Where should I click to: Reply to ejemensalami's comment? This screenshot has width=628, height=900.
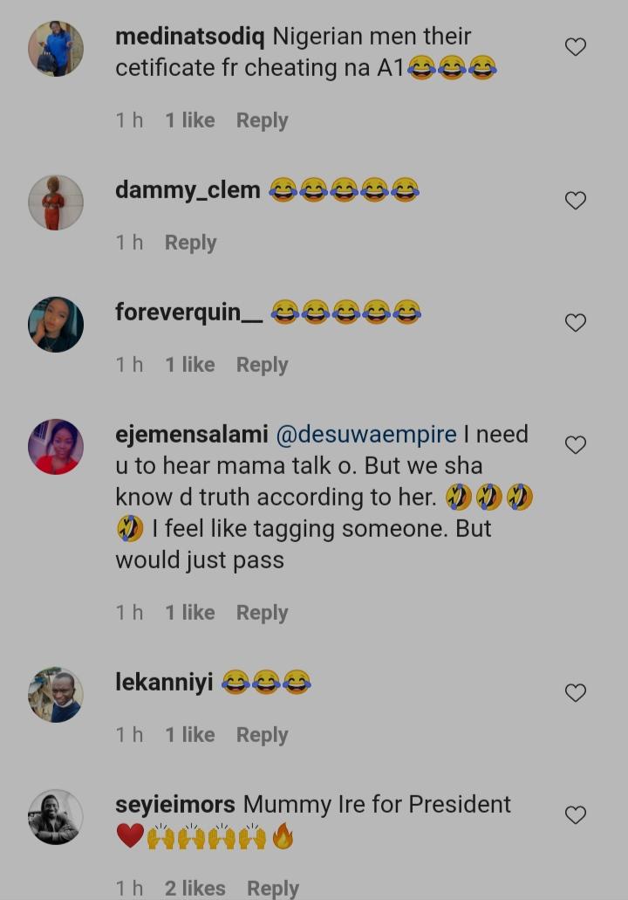[x=262, y=613]
